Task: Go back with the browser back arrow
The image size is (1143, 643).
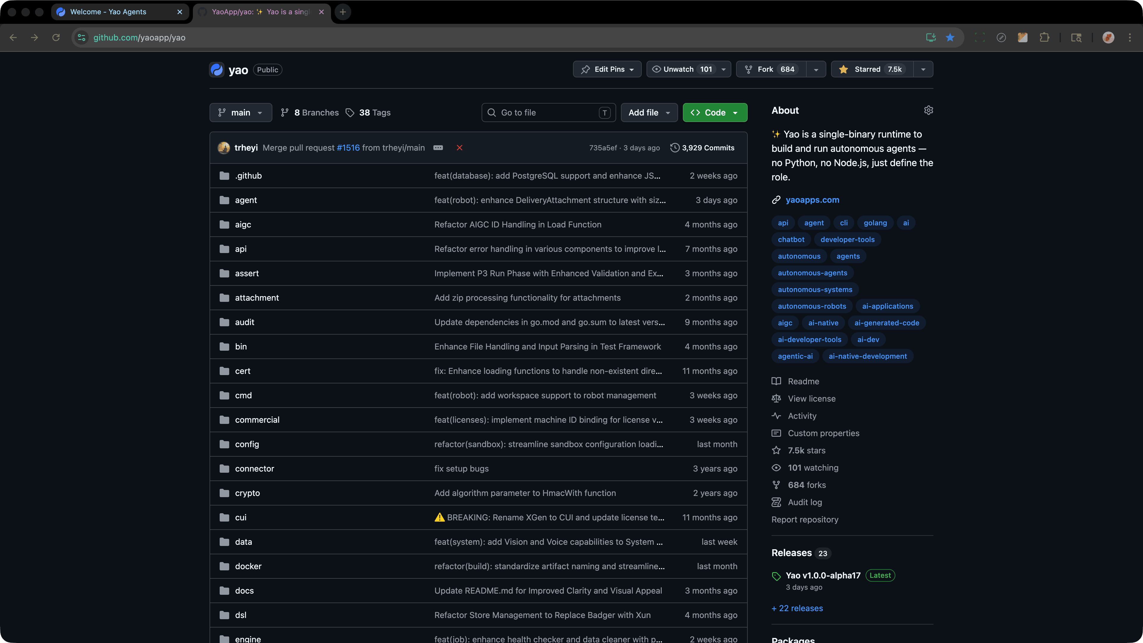Action: [x=13, y=38]
